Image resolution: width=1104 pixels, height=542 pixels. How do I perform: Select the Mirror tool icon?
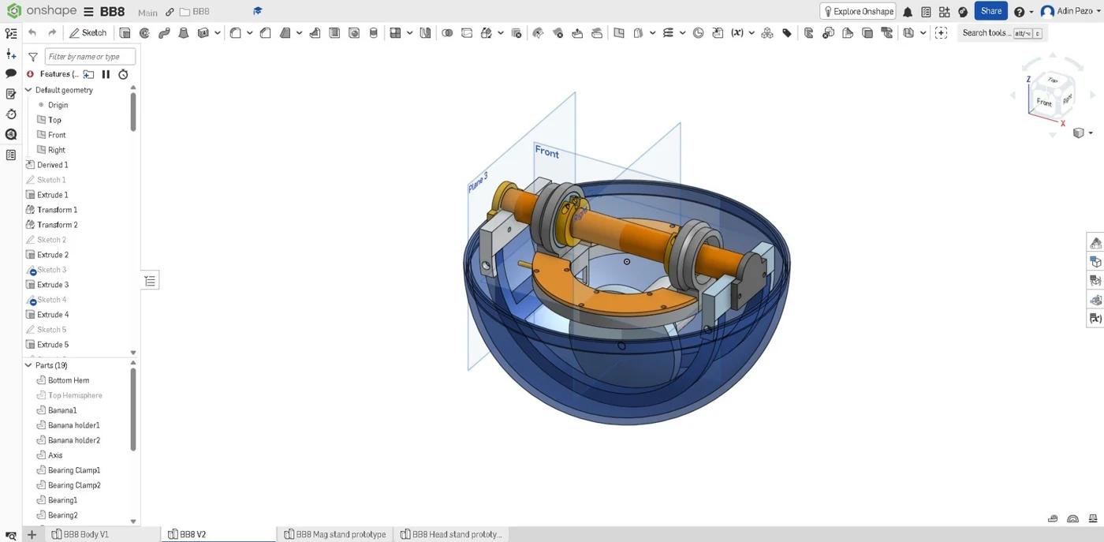tap(426, 33)
